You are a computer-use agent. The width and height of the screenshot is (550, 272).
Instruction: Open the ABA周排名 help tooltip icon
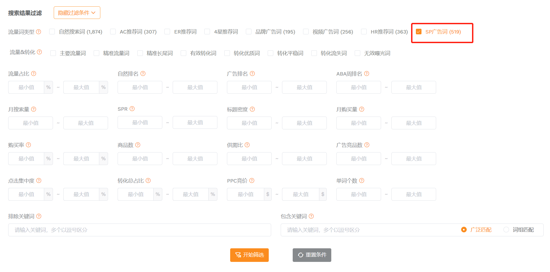click(367, 73)
